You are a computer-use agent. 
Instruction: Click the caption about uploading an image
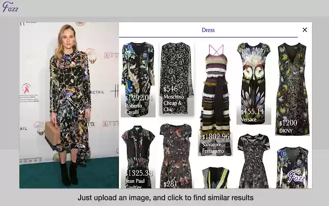(166, 198)
